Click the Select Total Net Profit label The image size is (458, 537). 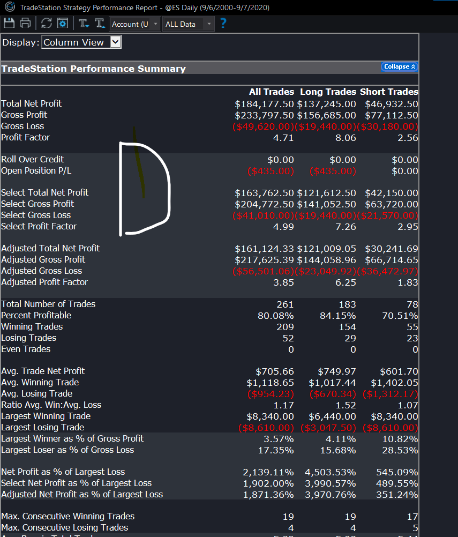[x=45, y=192]
